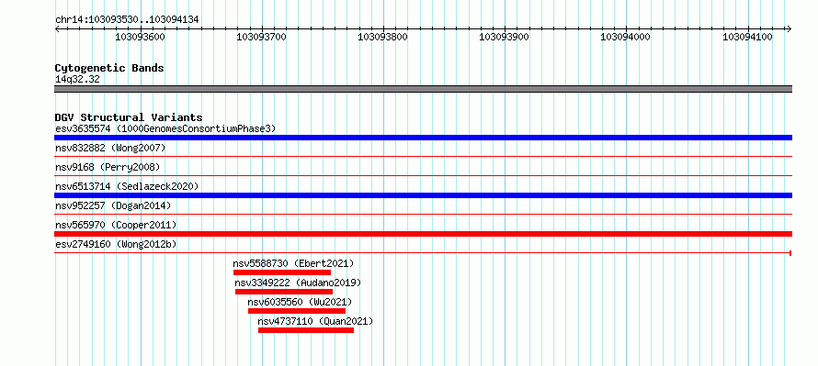Image resolution: width=818 pixels, height=366 pixels.
Task: Select the blue bar under nsv6513714 Sedlazeck2020
Action: coord(423,195)
